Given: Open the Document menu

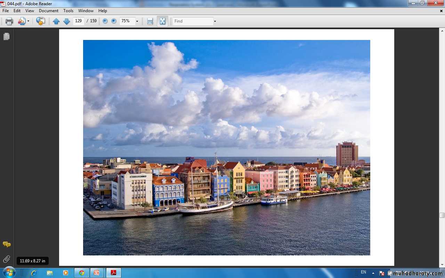Looking at the screenshot, I should pos(49,11).
